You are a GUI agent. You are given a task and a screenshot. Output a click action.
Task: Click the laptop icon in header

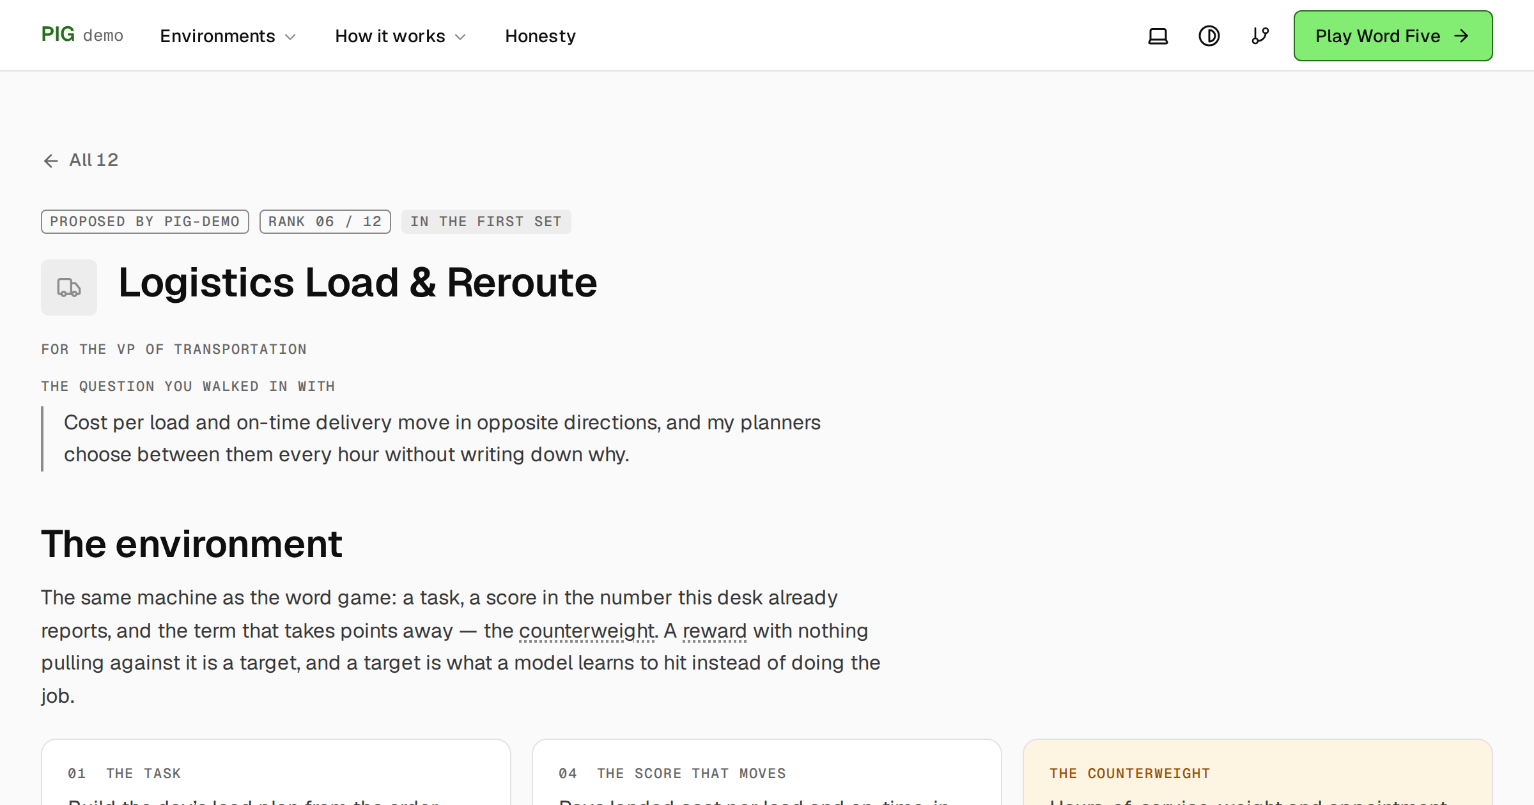pos(1158,36)
